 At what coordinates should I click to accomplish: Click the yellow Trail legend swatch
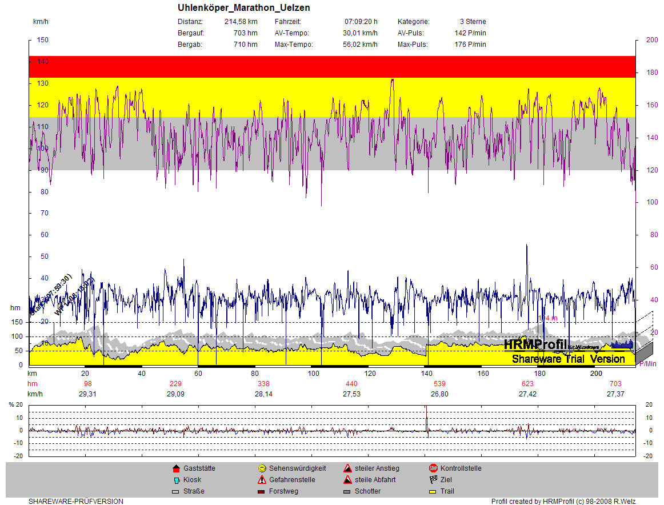tap(433, 491)
